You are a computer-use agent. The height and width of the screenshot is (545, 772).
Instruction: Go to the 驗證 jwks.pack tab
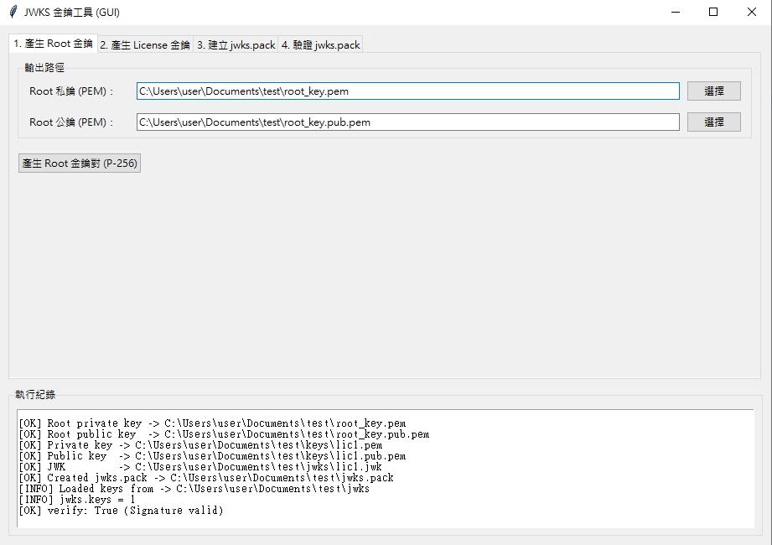pos(320,45)
